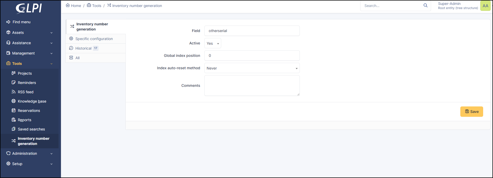
Task: Click the GLPI logo
Action: 29,8
